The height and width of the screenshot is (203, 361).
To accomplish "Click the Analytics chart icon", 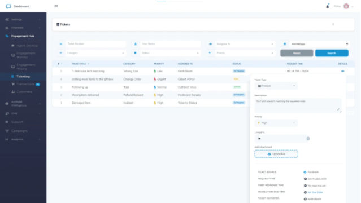I will pos(7,139).
